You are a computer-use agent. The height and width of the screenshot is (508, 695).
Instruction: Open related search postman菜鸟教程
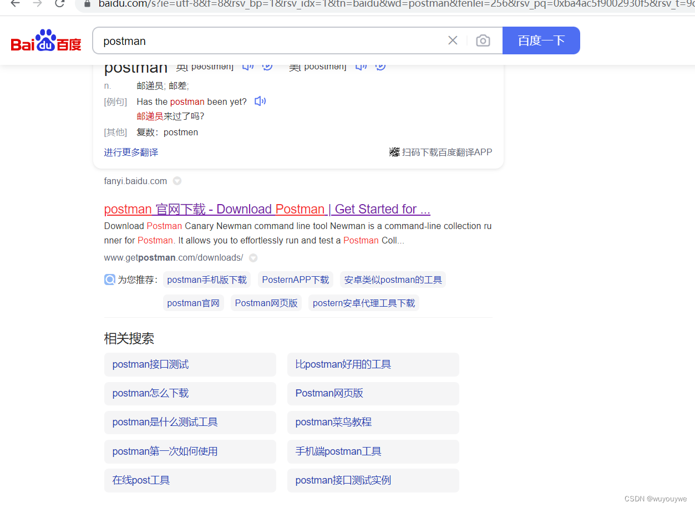[373, 422]
